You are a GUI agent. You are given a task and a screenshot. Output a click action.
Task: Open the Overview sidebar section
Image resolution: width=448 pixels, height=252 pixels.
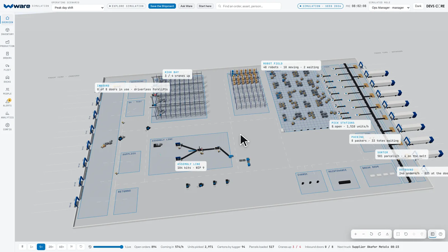7,20
